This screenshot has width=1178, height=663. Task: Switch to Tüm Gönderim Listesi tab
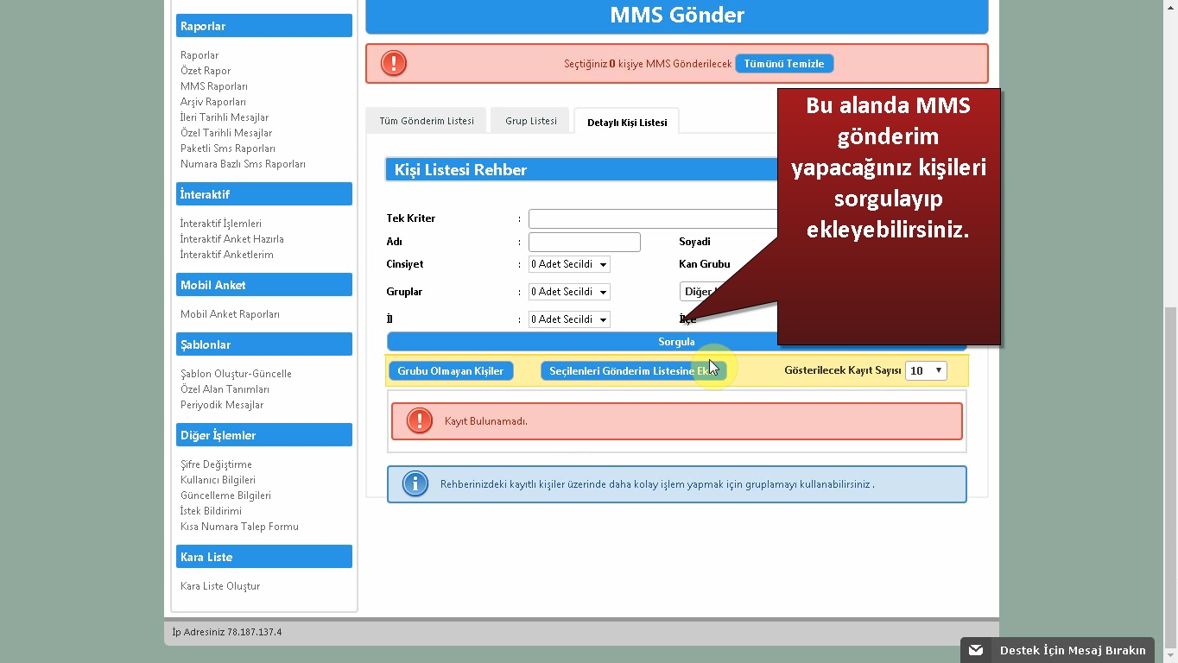pyautogui.click(x=427, y=121)
